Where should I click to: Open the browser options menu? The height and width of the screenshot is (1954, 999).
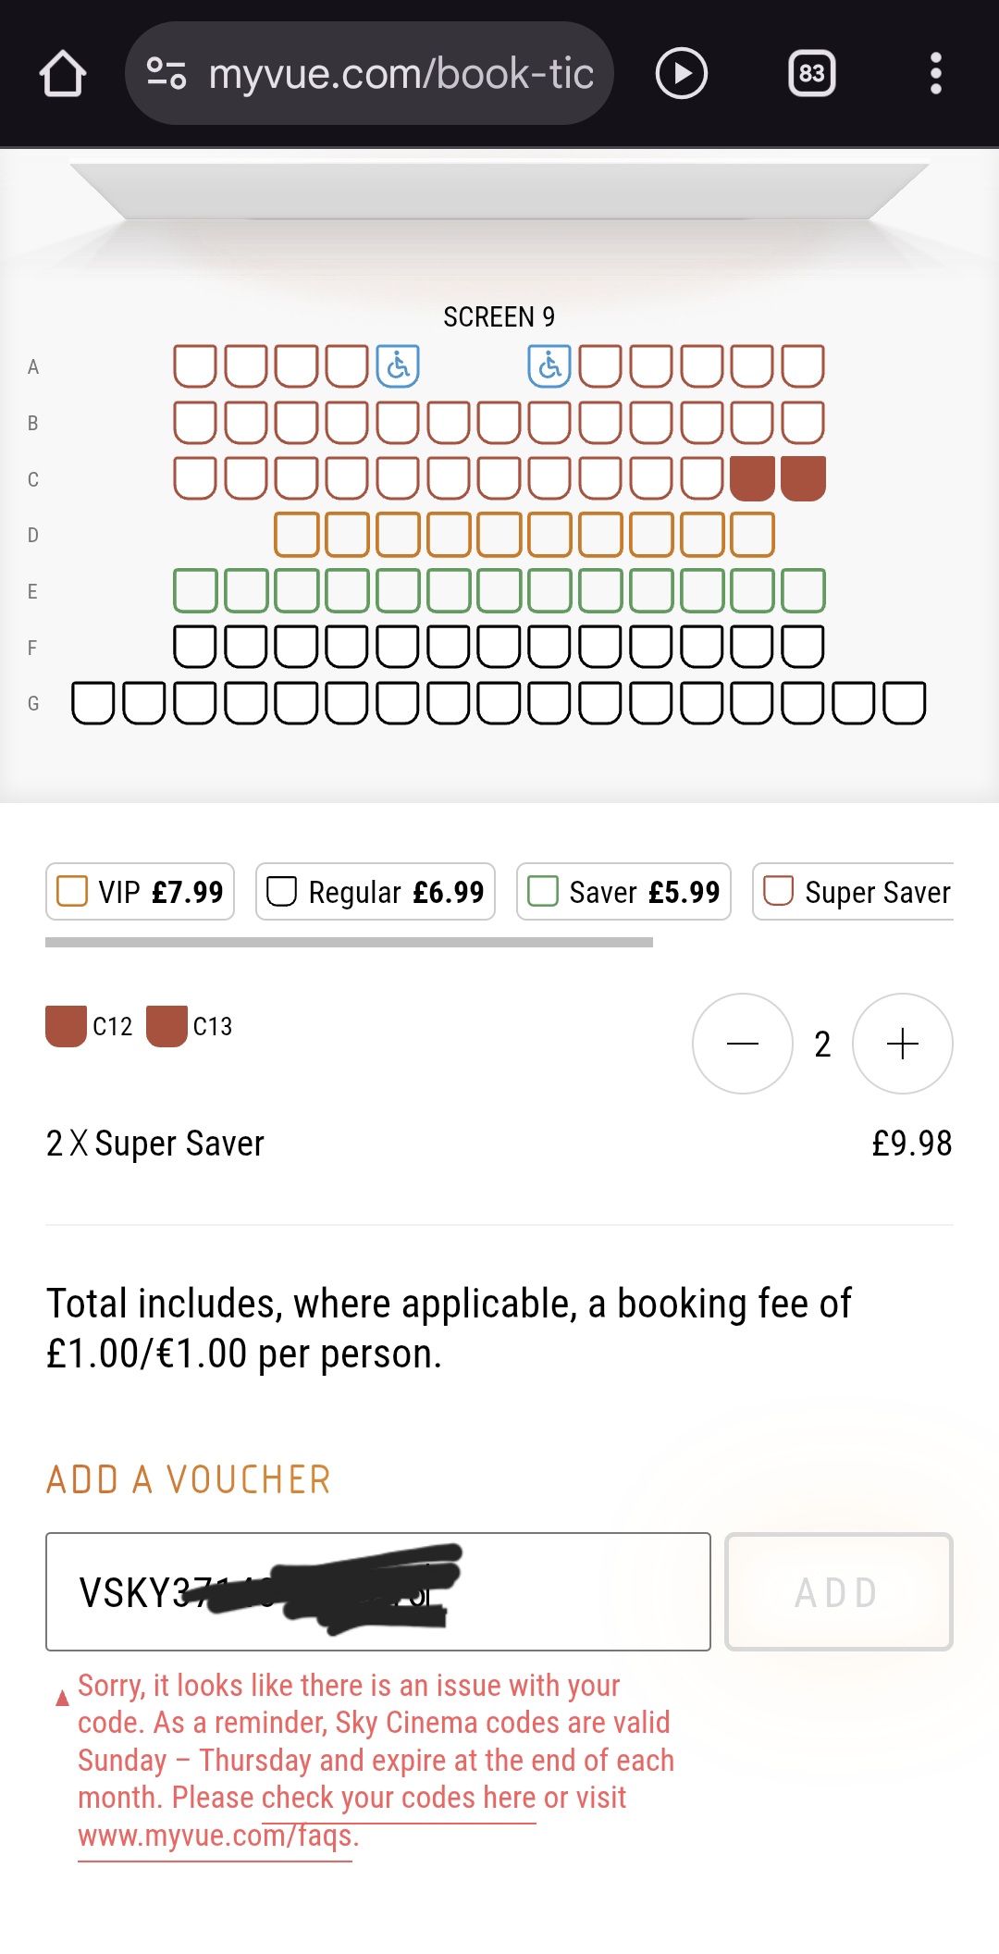[935, 73]
